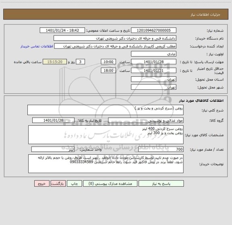The image size is (232, 225).
Task: Click the واحد شمارش label
Action: point(91,149)
